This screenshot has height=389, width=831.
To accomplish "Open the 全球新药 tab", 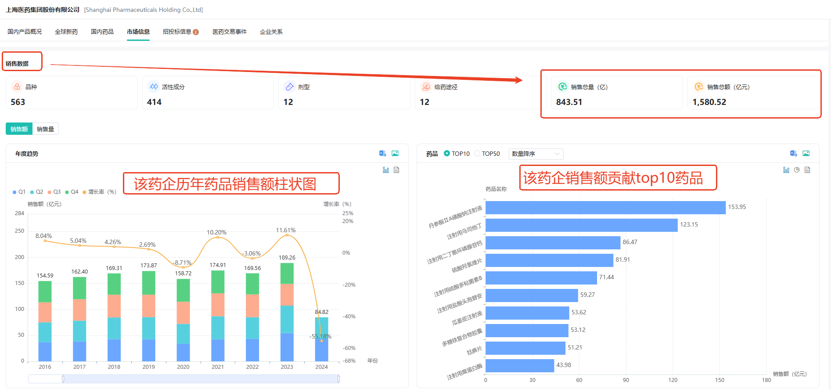I will 66,32.
